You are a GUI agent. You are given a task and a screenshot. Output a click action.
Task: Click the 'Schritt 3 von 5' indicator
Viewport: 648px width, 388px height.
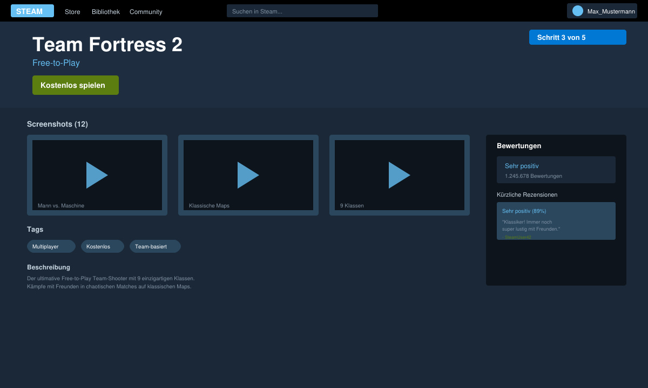click(578, 37)
